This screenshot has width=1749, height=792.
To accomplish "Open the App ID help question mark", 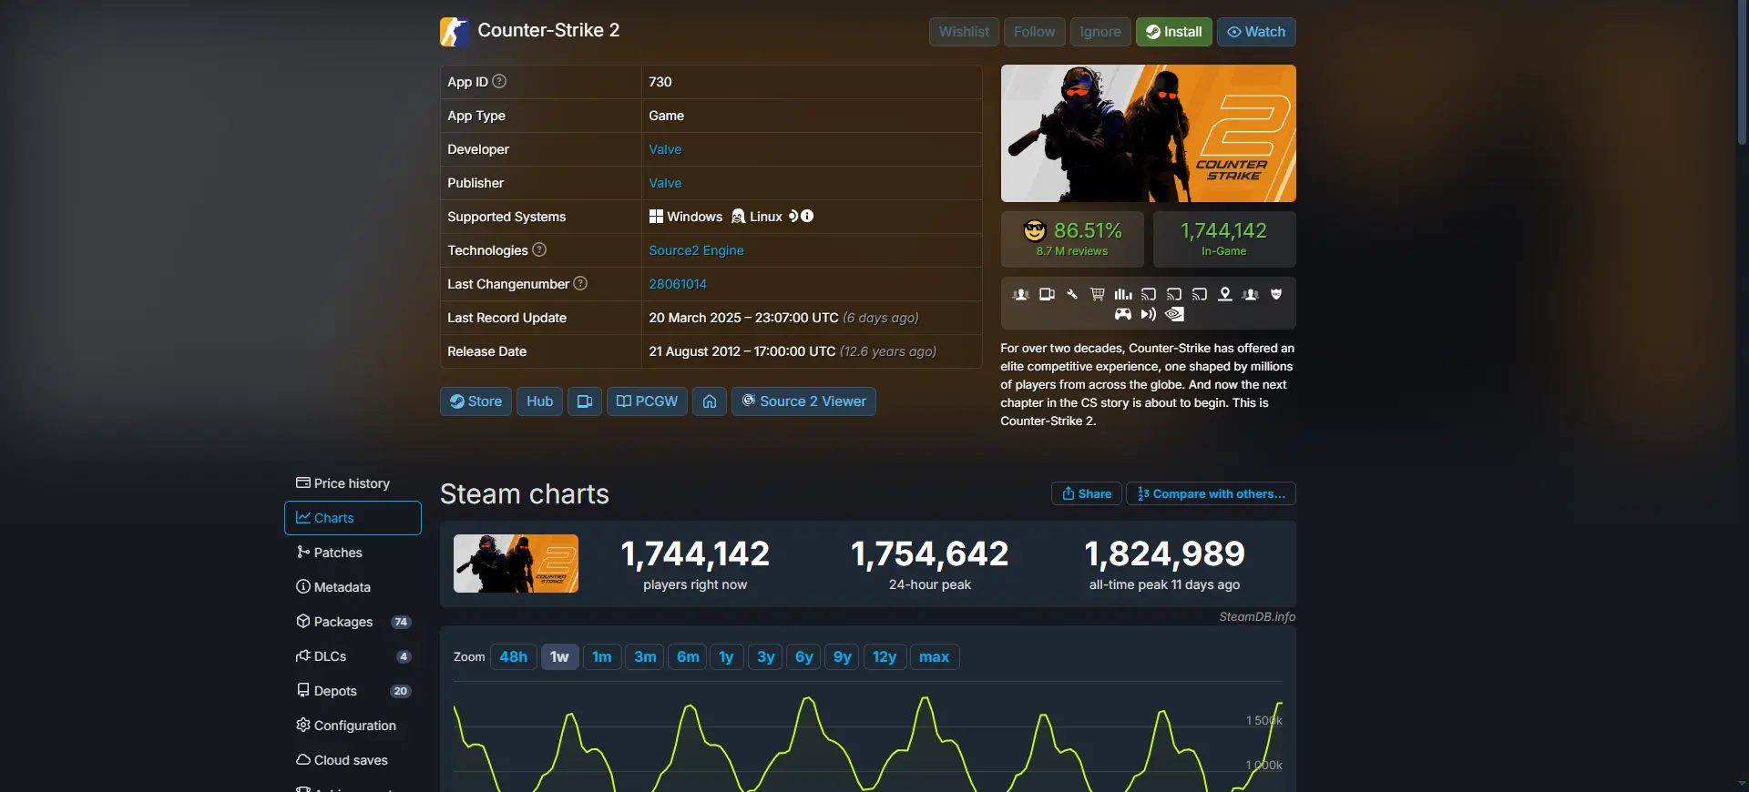I will 499,81.
